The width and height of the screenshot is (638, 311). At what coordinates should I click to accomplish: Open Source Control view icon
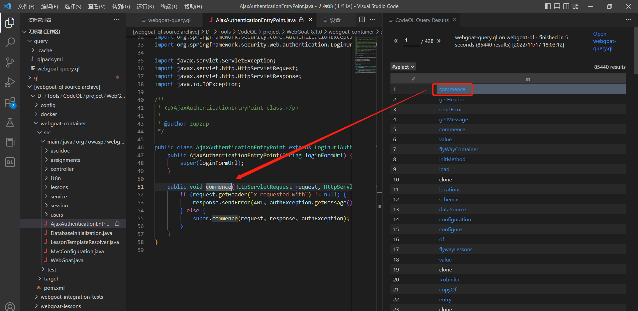coord(10,62)
